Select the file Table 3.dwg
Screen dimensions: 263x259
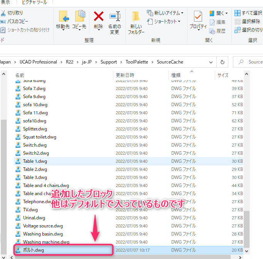pyautogui.click(x=35, y=177)
